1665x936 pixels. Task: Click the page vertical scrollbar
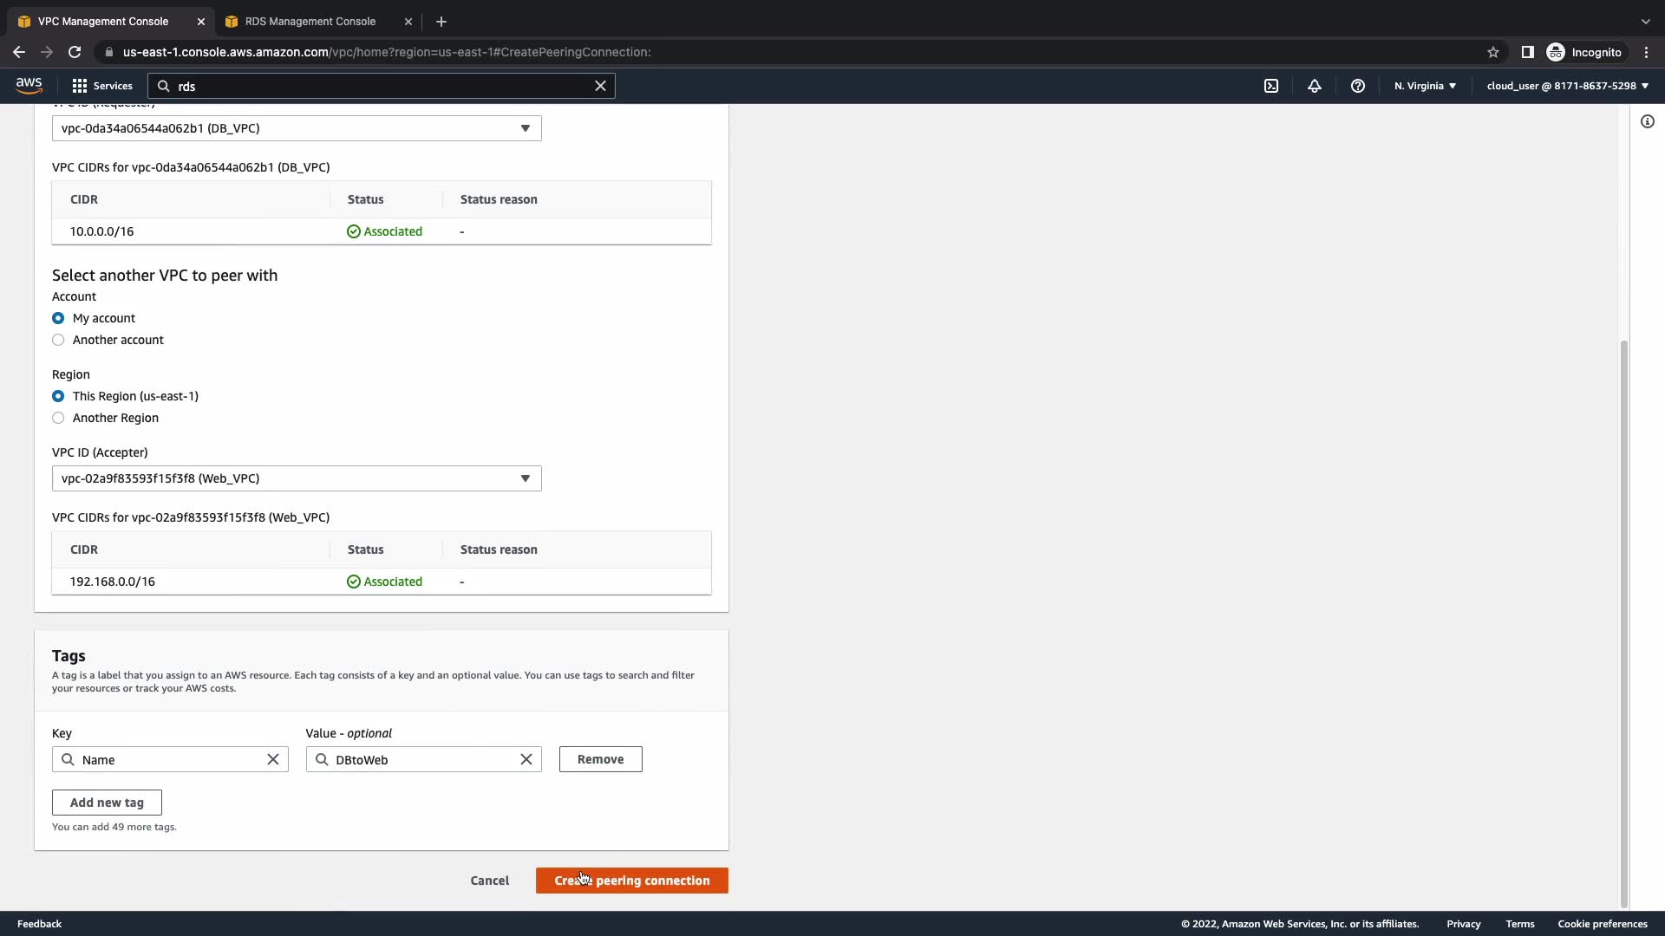1624,624
